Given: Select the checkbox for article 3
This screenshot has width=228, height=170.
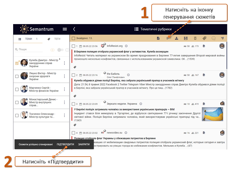Looking at the screenshot, I should tap(73, 104).
